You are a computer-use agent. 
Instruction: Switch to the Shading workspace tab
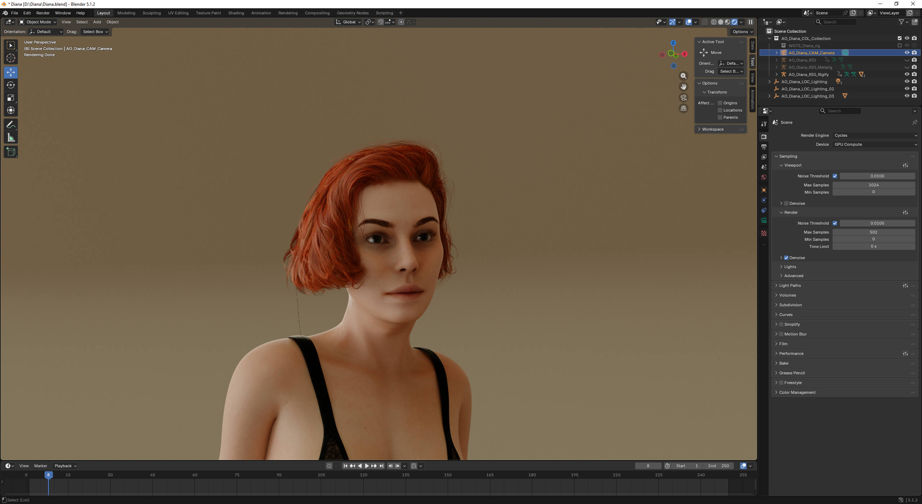(x=236, y=13)
